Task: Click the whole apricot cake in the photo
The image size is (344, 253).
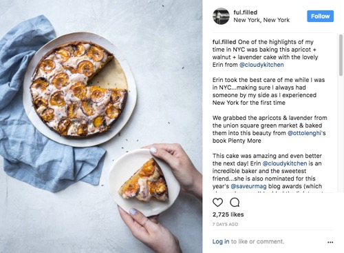Action: [x=78, y=89]
